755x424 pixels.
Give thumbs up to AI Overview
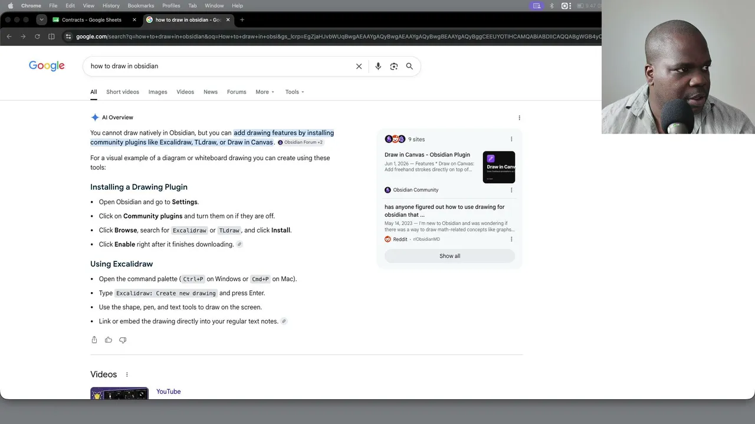tap(109, 340)
